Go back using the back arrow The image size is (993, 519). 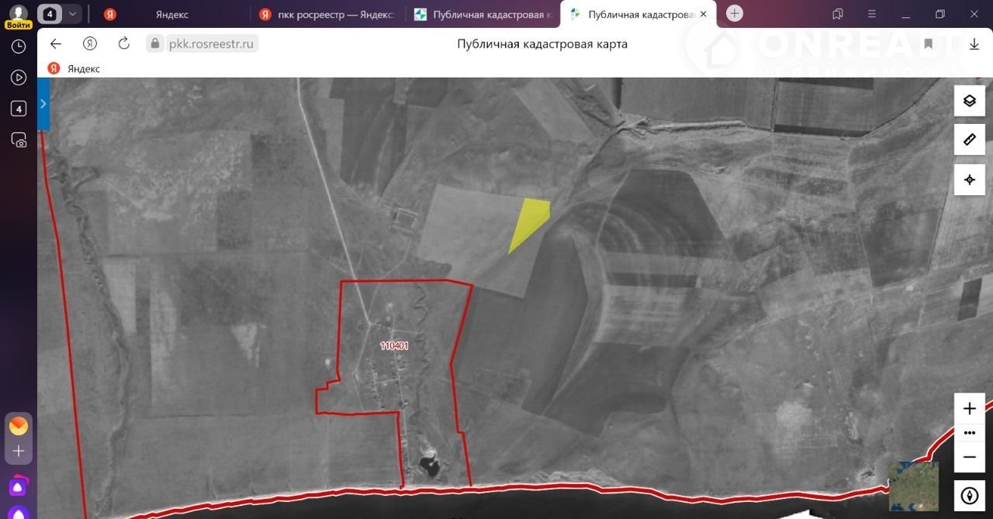pos(56,43)
